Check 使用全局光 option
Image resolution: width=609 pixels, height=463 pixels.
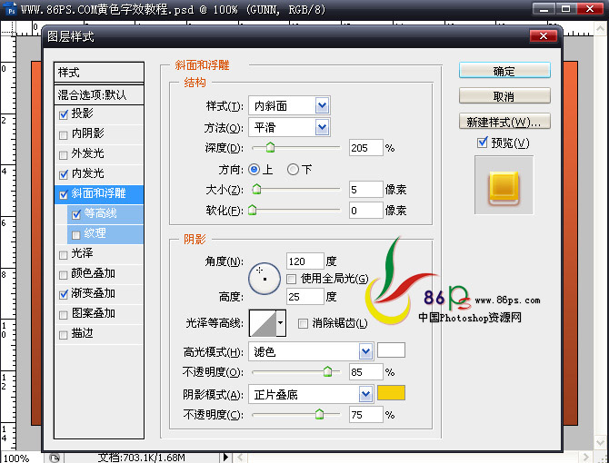[x=291, y=279]
